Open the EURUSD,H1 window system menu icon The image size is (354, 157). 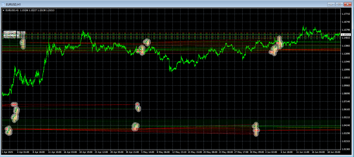click(3, 4)
